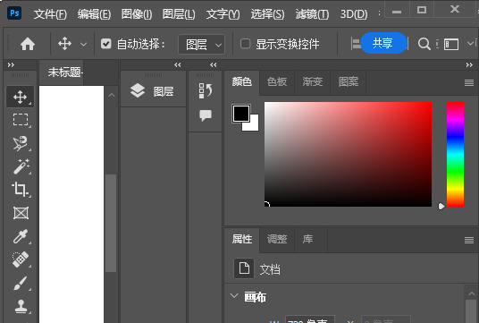Select the Magic Wand tool
This screenshot has height=323, width=479.
(21, 166)
